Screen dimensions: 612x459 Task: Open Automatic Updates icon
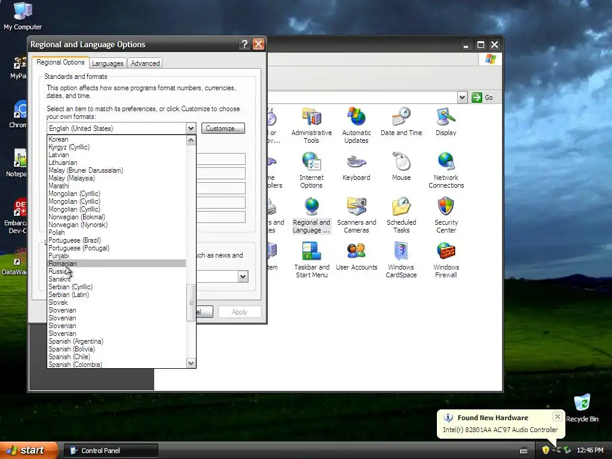356,125
